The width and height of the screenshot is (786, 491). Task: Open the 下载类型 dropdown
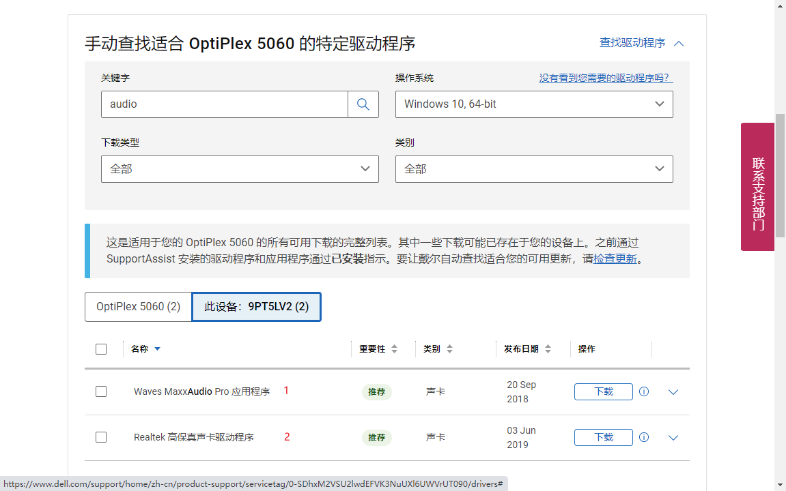tap(240, 168)
